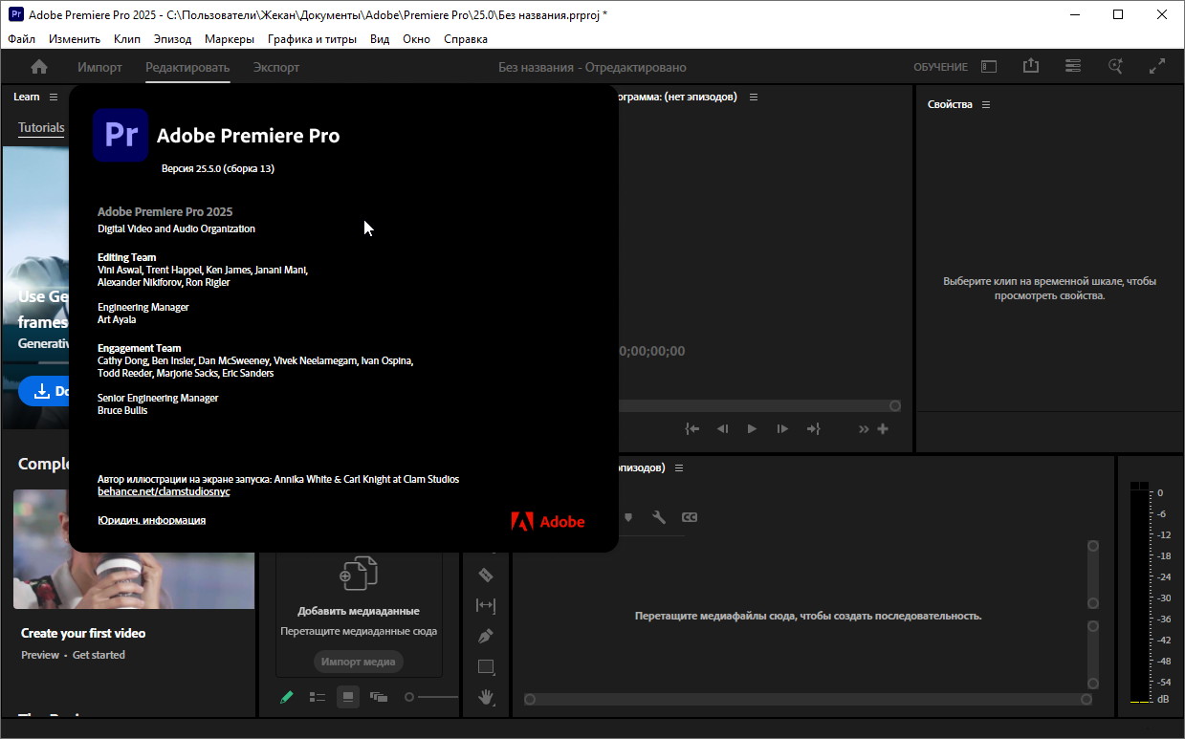Image resolution: width=1185 pixels, height=739 pixels.
Task: Open the Изменить menu
Action: [x=75, y=39]
